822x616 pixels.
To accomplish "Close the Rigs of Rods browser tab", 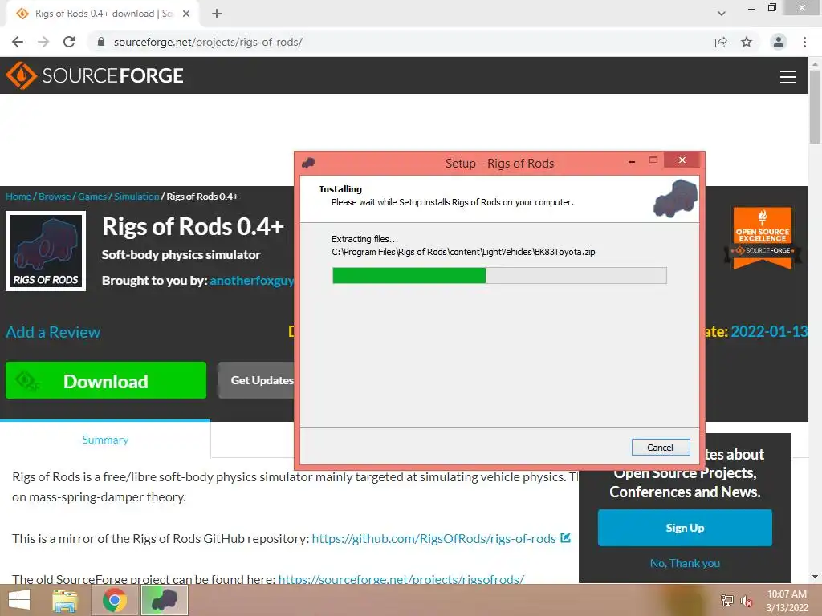I will point(186,14).
